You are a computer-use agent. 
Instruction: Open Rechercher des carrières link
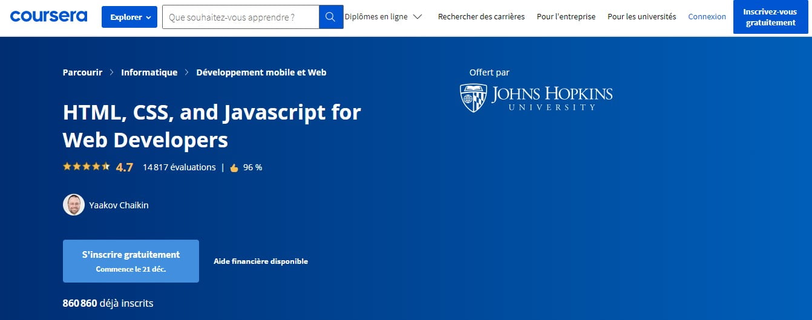(x=482, y=17)
